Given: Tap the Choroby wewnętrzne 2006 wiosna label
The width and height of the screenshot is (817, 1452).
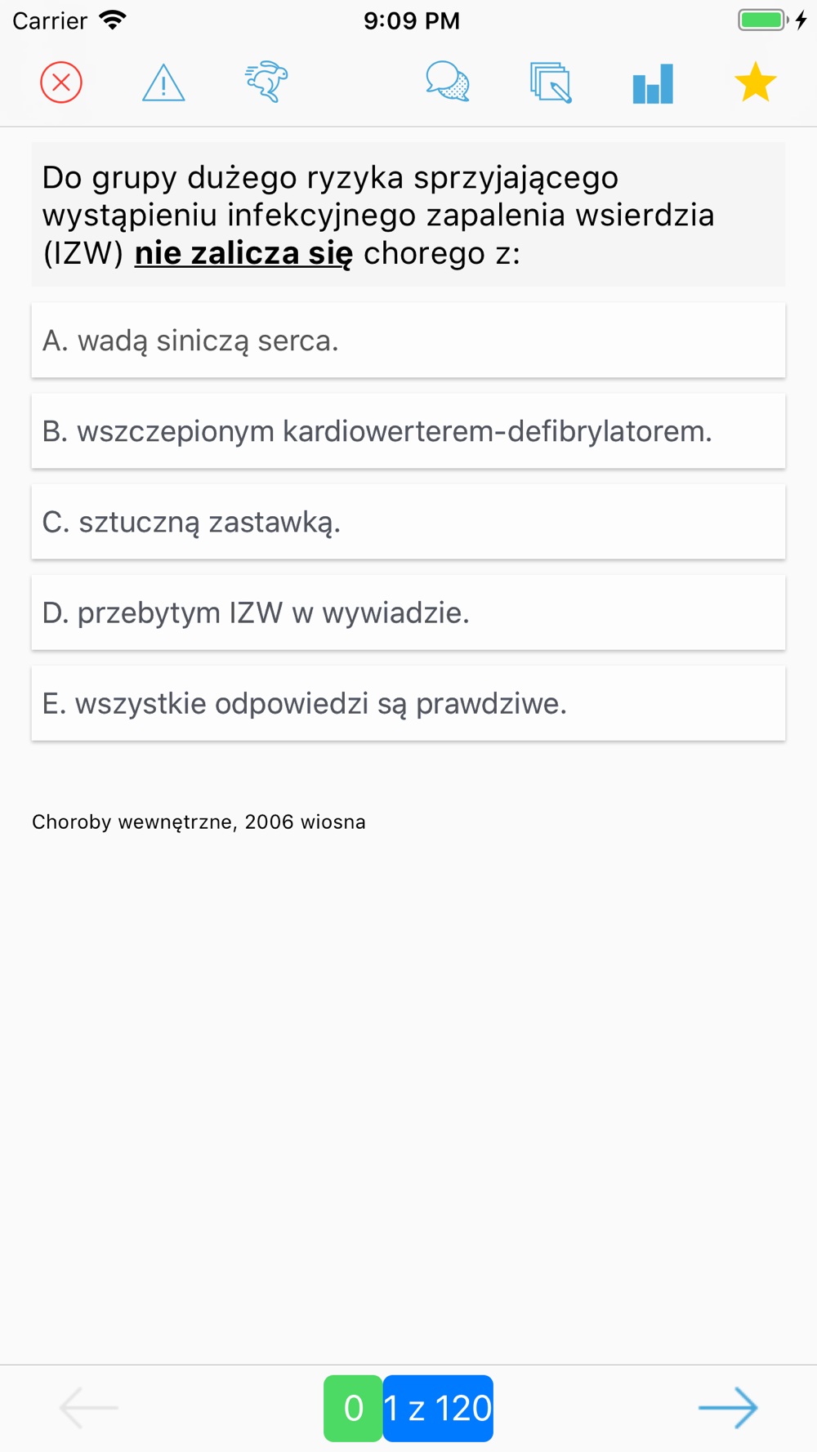Looking at the screenshot, I should [x=199, y=822].
